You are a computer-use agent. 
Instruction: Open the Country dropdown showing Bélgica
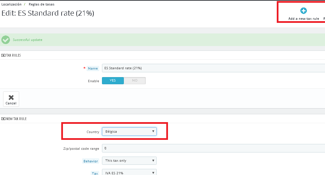[x=129, y=131]
